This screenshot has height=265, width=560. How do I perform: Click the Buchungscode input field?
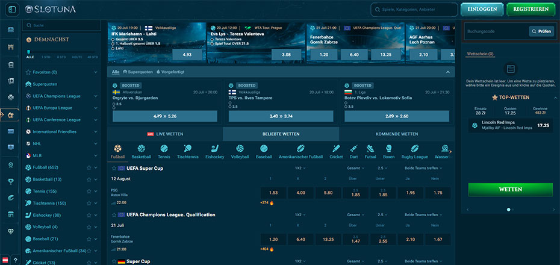point(496,31)
